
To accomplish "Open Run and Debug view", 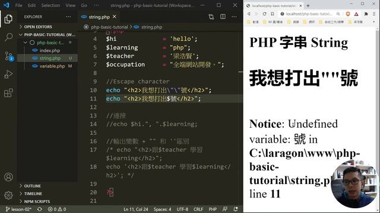I will [8, 75].
